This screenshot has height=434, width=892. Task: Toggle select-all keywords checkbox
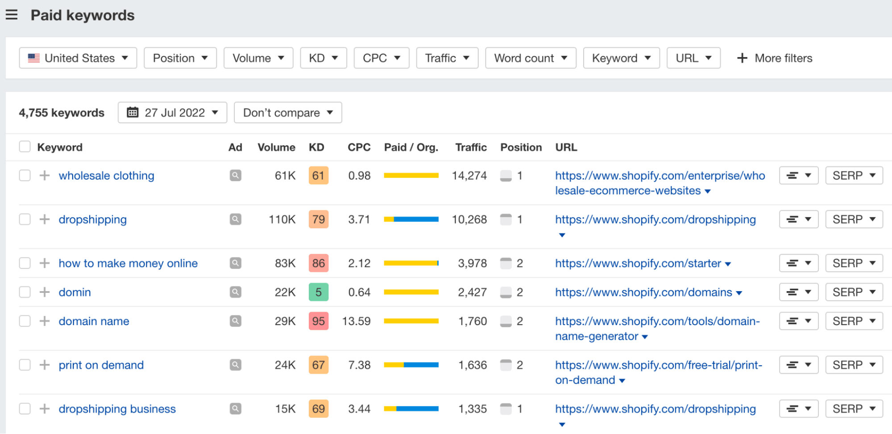pyautogui.click(x=25, y=146)
